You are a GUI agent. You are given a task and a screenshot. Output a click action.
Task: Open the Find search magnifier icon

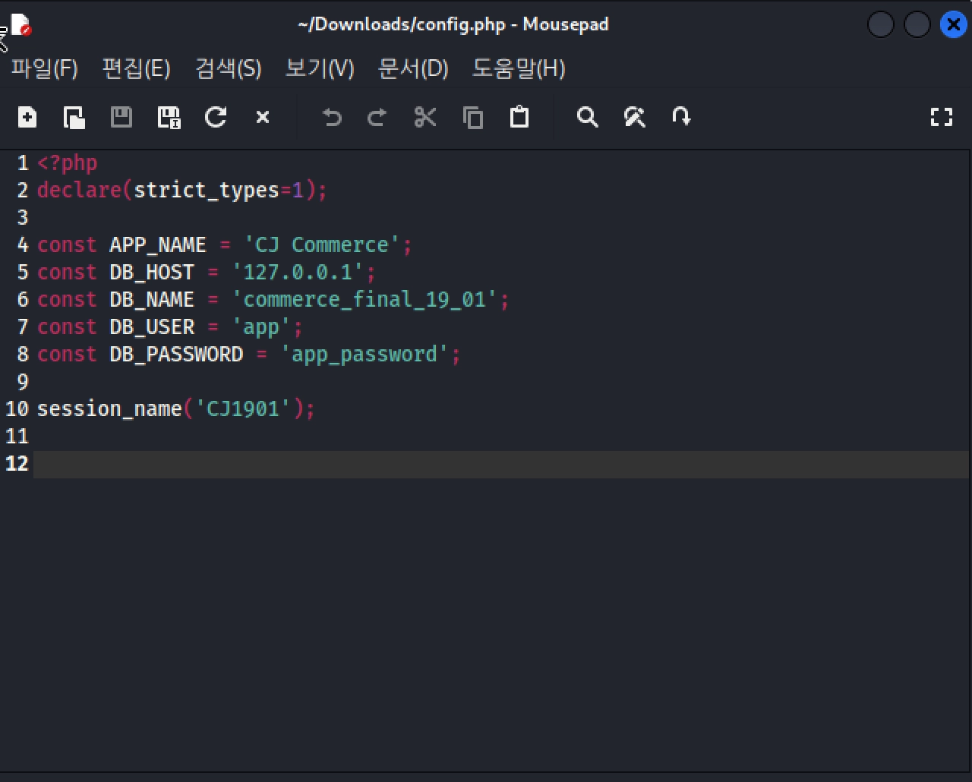coord(587,117)
